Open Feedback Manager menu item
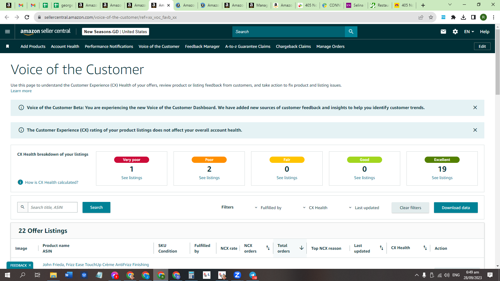The image size is (500, 281). point(202,46)
